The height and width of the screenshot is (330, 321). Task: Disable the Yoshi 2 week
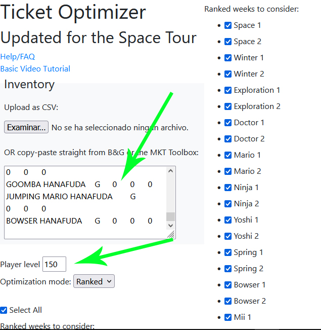(x=228, y=236)
